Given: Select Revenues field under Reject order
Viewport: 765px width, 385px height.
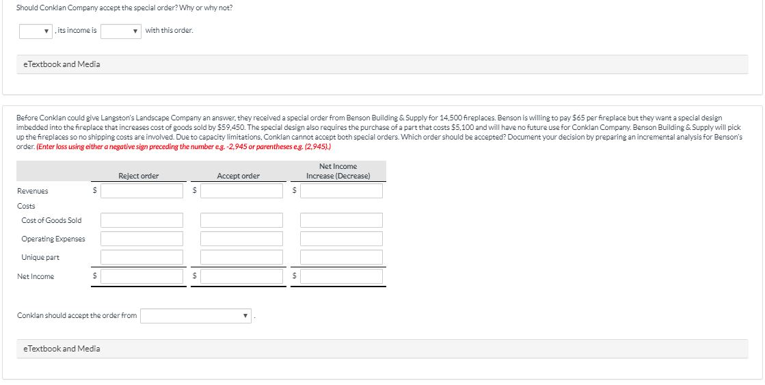Looking at the screenshot, I should 142,191.
